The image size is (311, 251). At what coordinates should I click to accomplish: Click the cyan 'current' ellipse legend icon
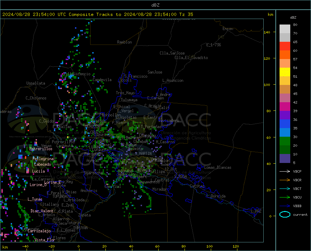(x=285, y=214)
